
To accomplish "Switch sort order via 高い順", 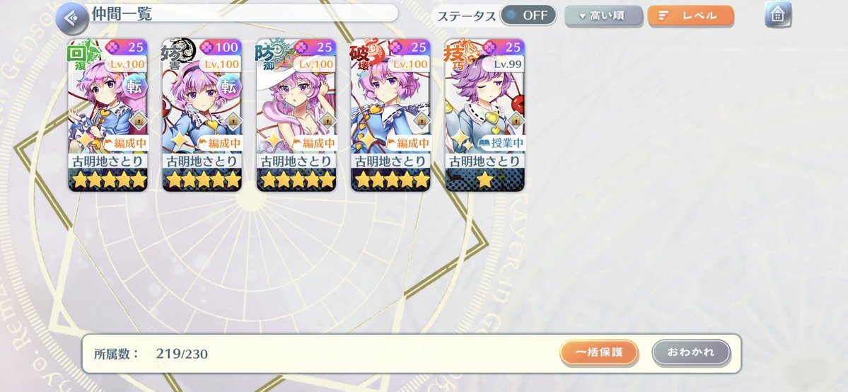I will pos(603,16).
